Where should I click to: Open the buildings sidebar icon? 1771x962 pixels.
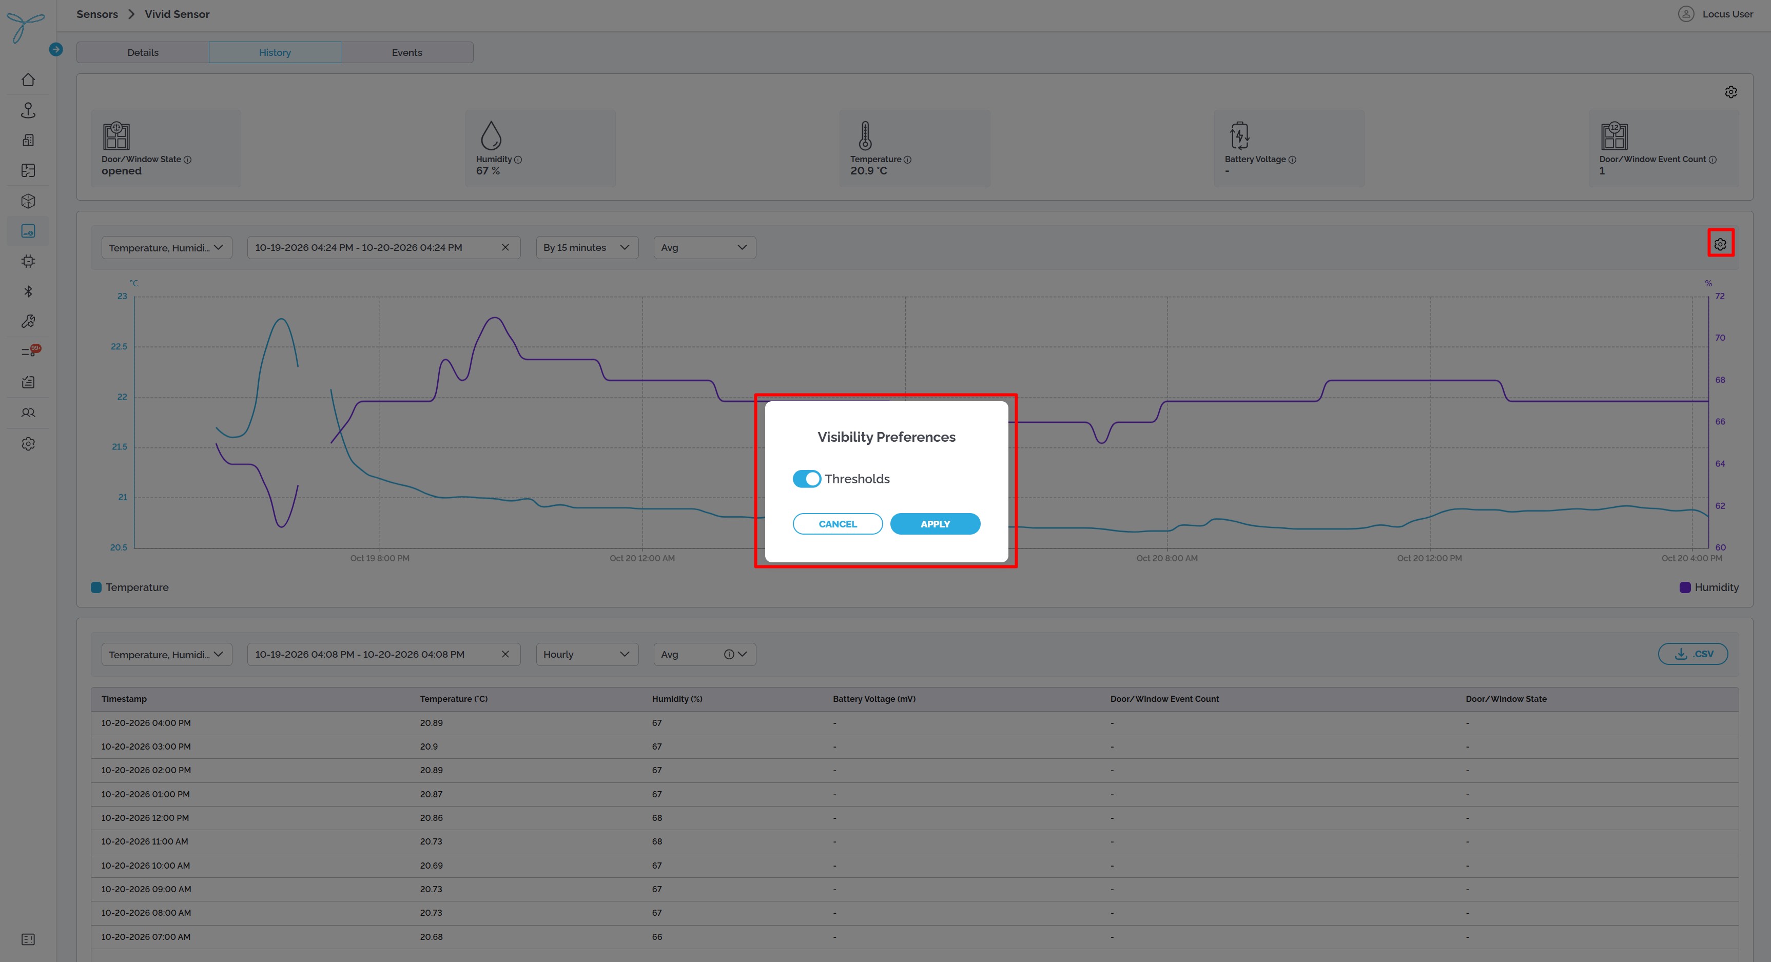pos(28,140)
